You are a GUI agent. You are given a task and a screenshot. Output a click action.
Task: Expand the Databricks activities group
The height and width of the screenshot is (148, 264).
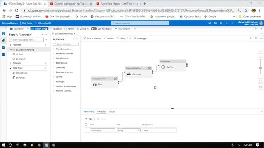(54, 67)
